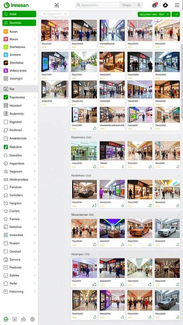Open the hamburger menu icon at top right
Image resolution: width=183 pixels, height=325 pixels.
tap(177, 5)
